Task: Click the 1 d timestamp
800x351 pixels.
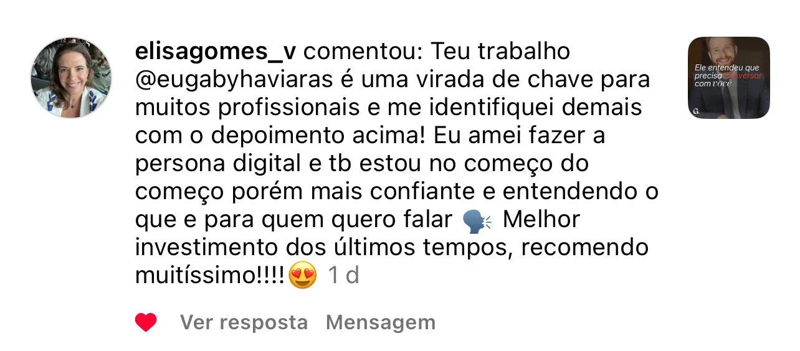Action: coord(344,276)
